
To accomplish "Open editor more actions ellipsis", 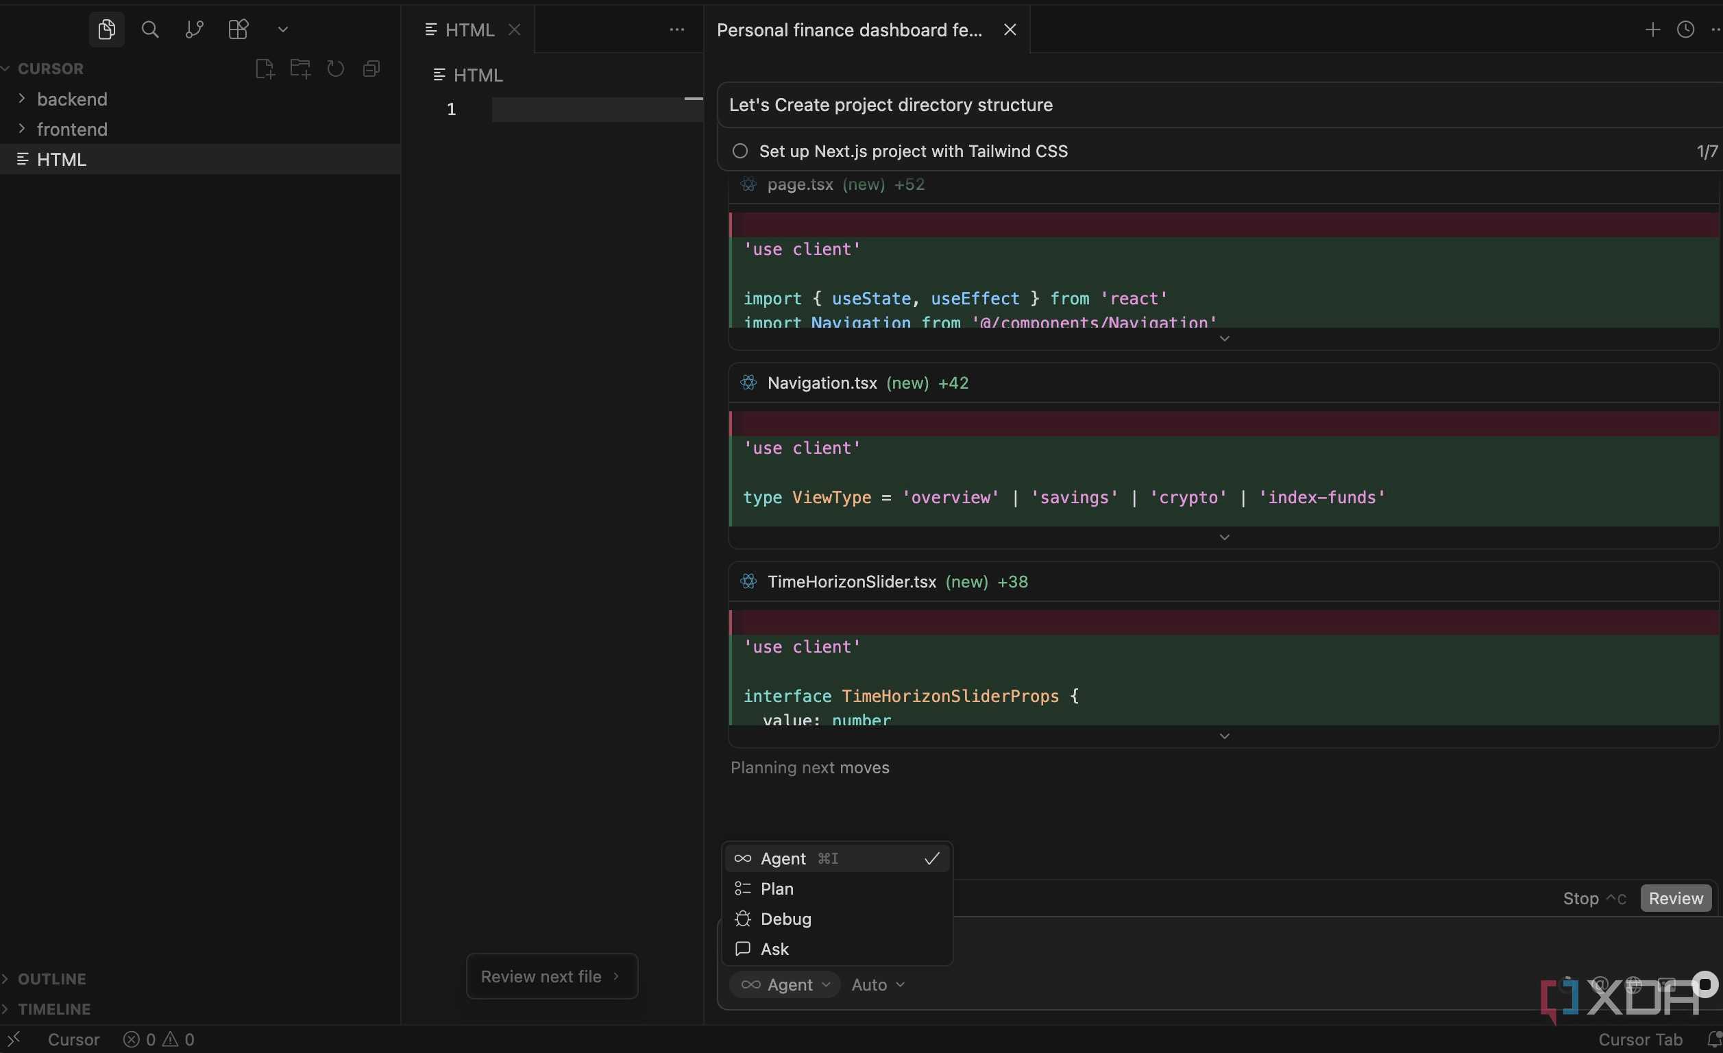I will click(677, 29).
